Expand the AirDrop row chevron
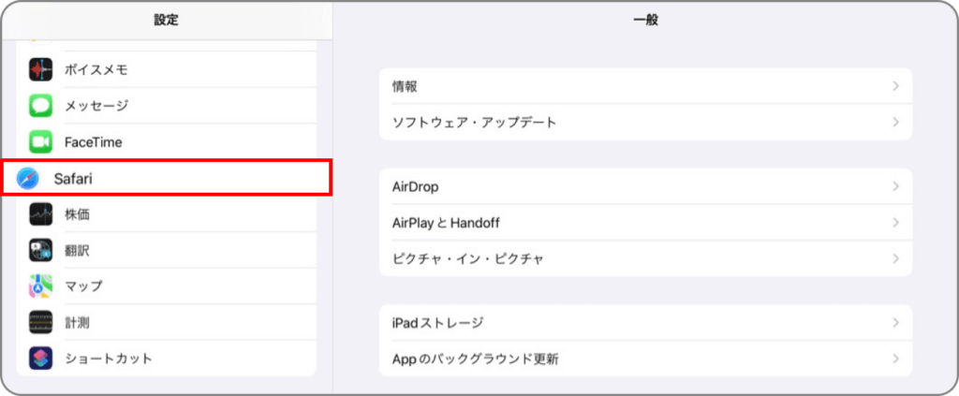The image size is (959, 396). 896,186
